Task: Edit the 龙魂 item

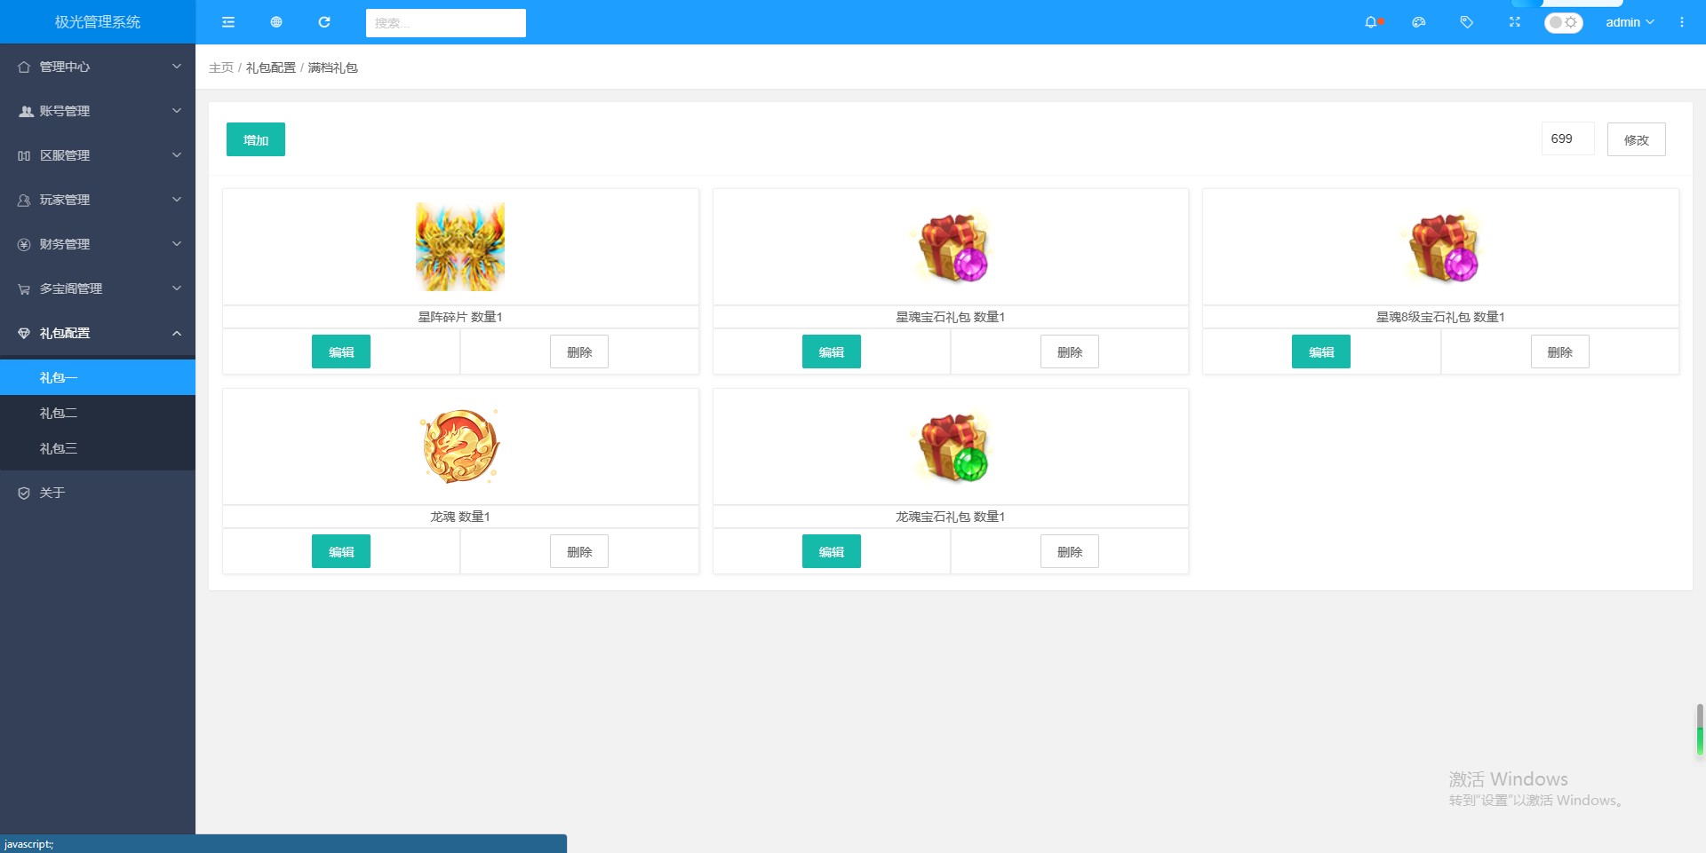Action: coord(341,551)
